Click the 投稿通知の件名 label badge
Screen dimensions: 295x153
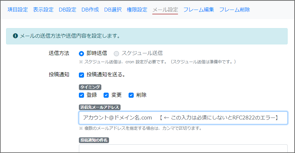94,140
